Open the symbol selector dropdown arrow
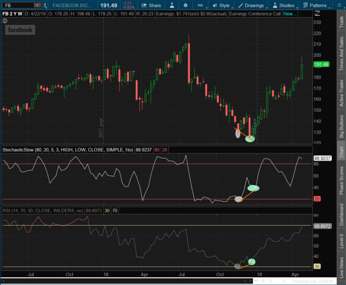The width and height of the screenshot is (346, 285). [x=38, y=5]
